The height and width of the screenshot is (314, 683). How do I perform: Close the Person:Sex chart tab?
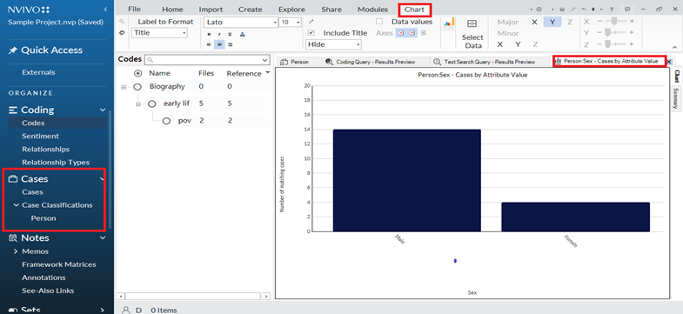tap(668, 62)
